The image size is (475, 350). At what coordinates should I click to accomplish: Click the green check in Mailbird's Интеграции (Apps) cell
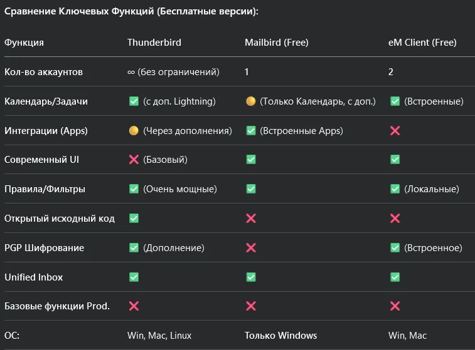[x=251, y=131]
